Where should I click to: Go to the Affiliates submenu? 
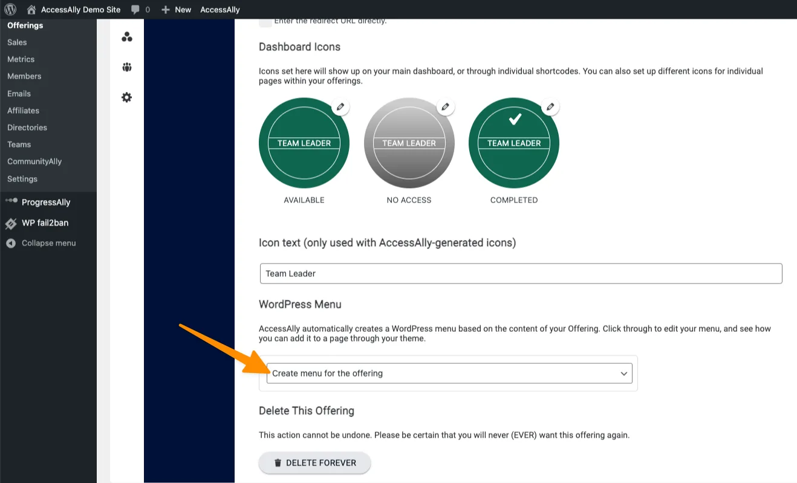[23, 111]
